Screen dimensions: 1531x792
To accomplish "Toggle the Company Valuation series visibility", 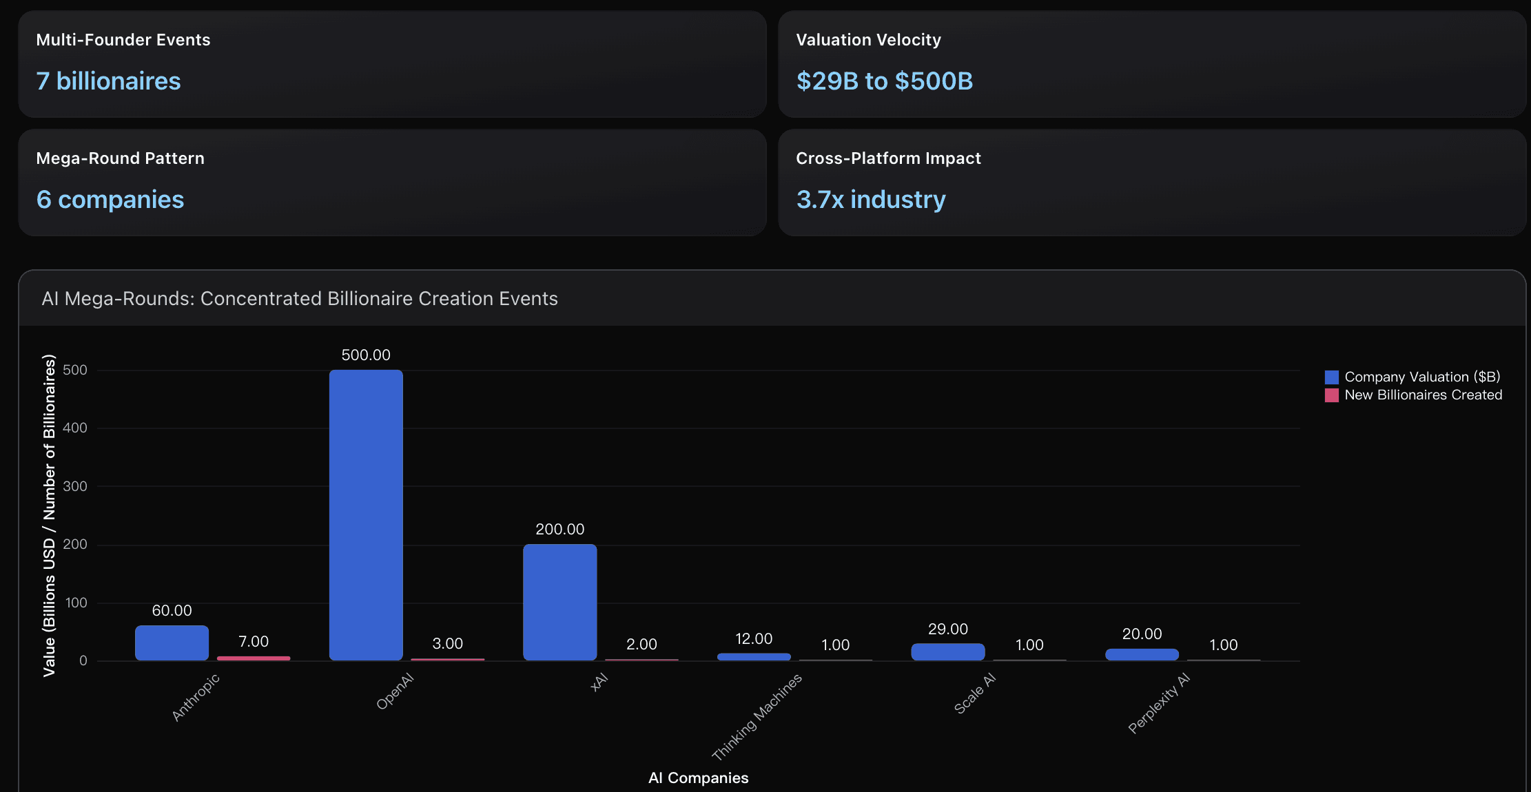I will (x=1422, y=377).
